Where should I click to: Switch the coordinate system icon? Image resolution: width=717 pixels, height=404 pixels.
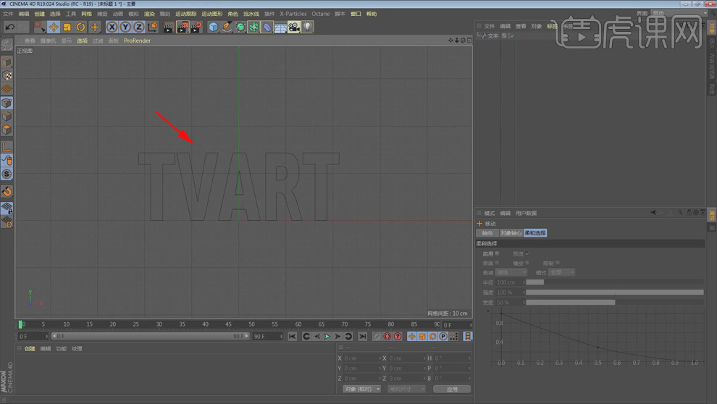[x=153, y=28]
